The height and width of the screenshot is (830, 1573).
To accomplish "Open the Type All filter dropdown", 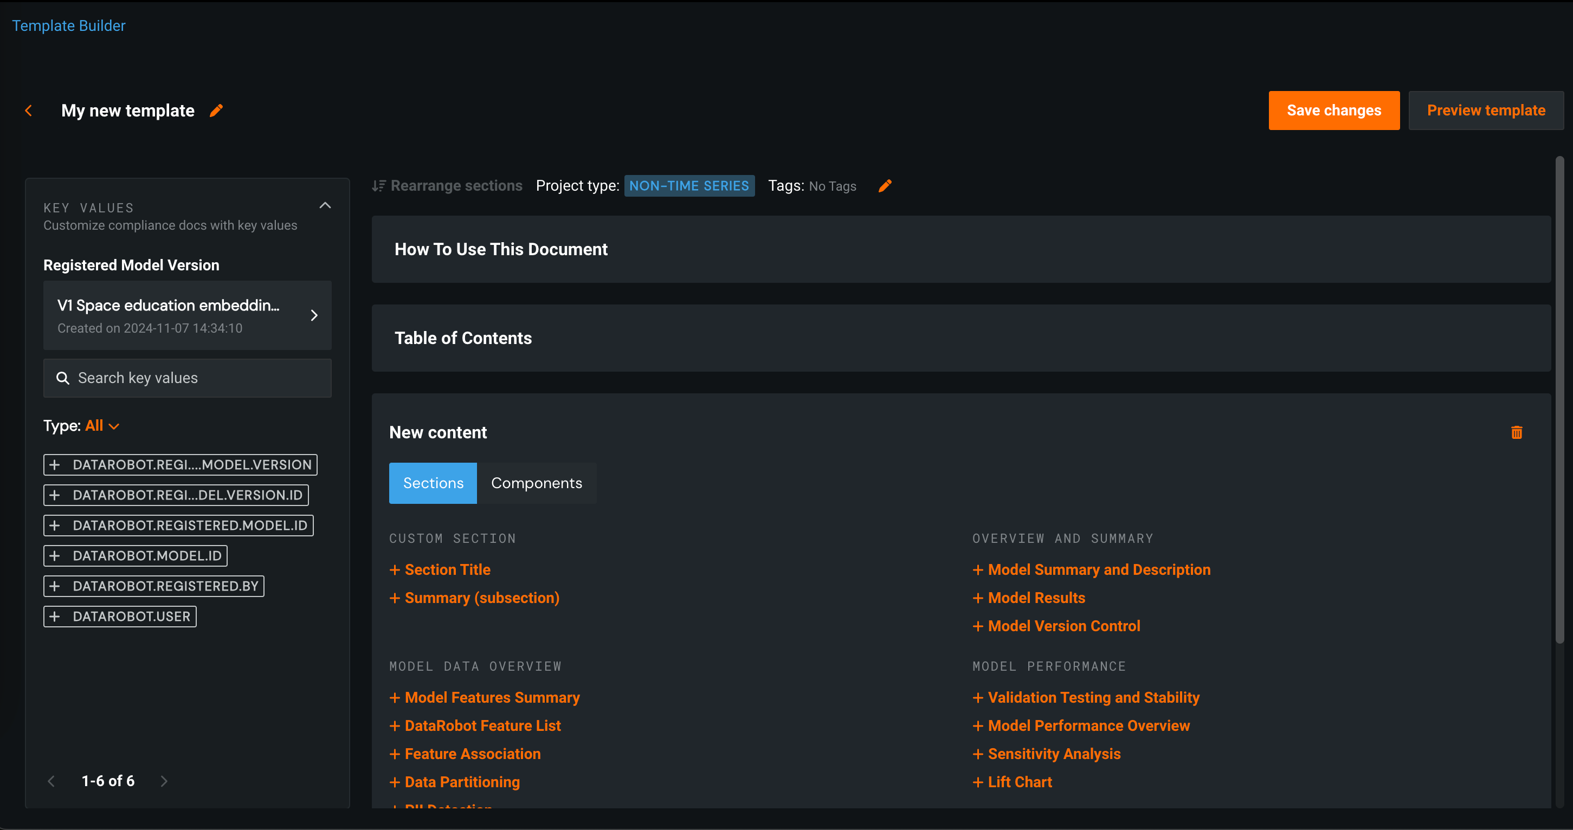I will point(102,426).
